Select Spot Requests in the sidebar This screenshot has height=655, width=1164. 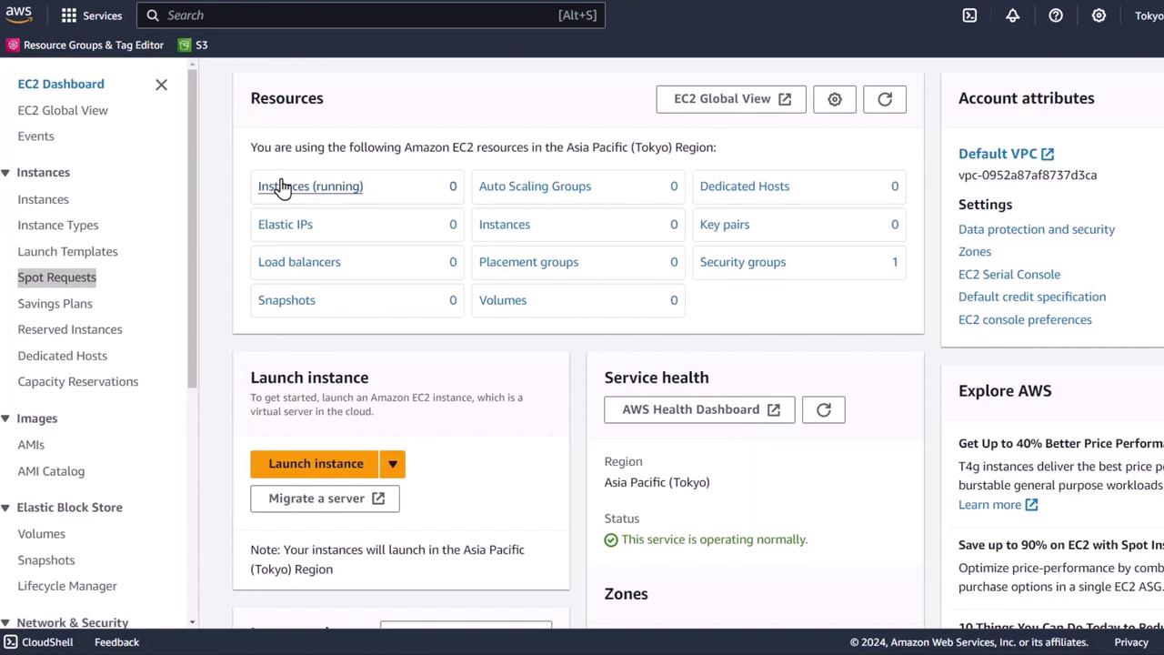56,277
